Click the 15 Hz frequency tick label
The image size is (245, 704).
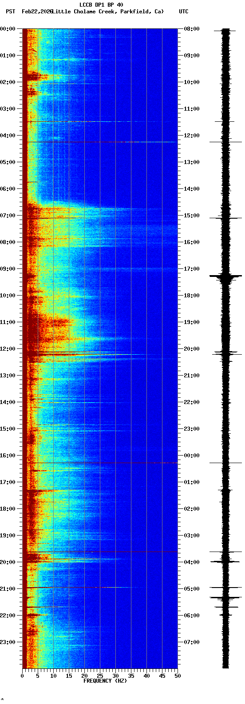coord(69,676)
